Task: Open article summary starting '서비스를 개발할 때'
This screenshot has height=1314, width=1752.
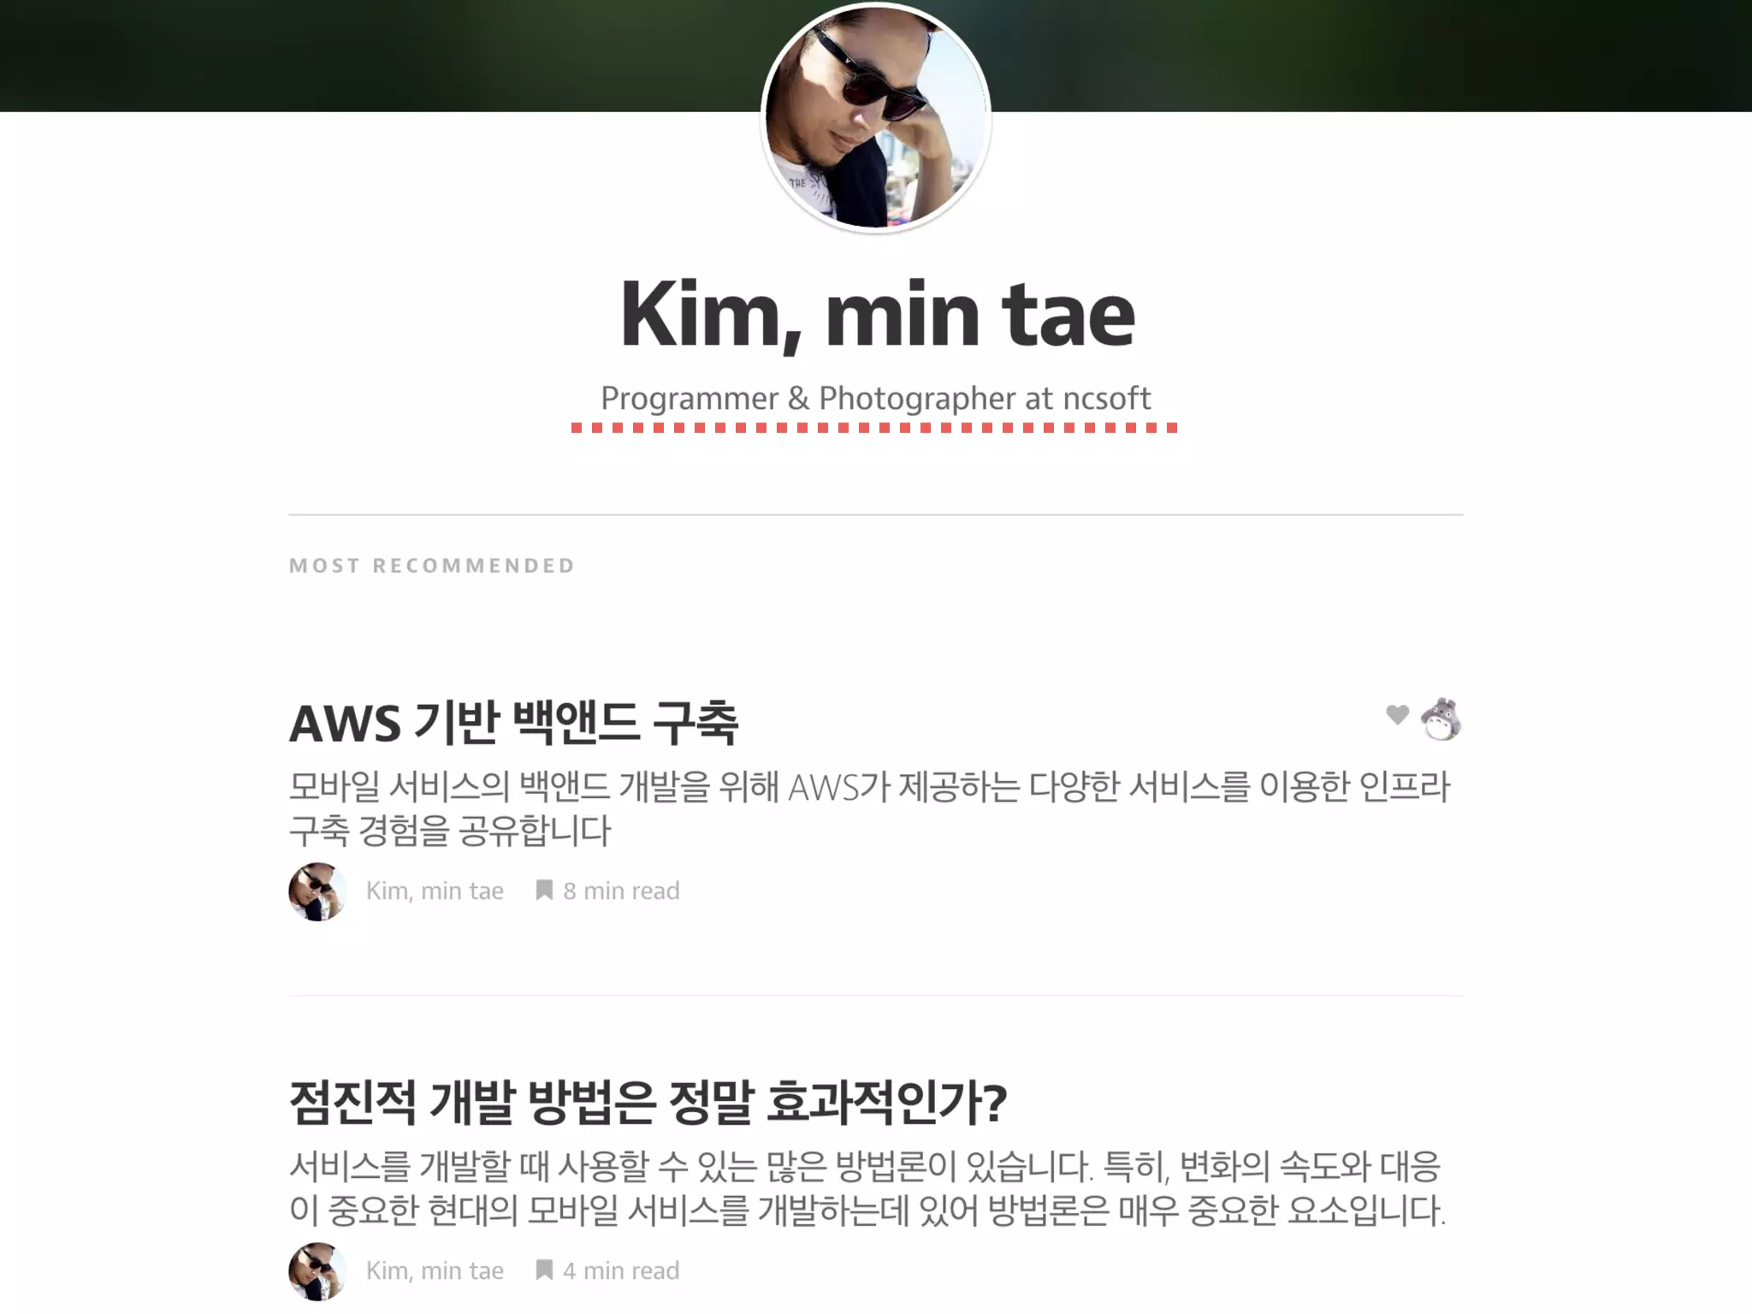Action: [867, 1188]
